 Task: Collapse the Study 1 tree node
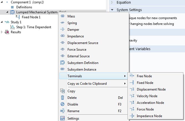tap(2, 22)
